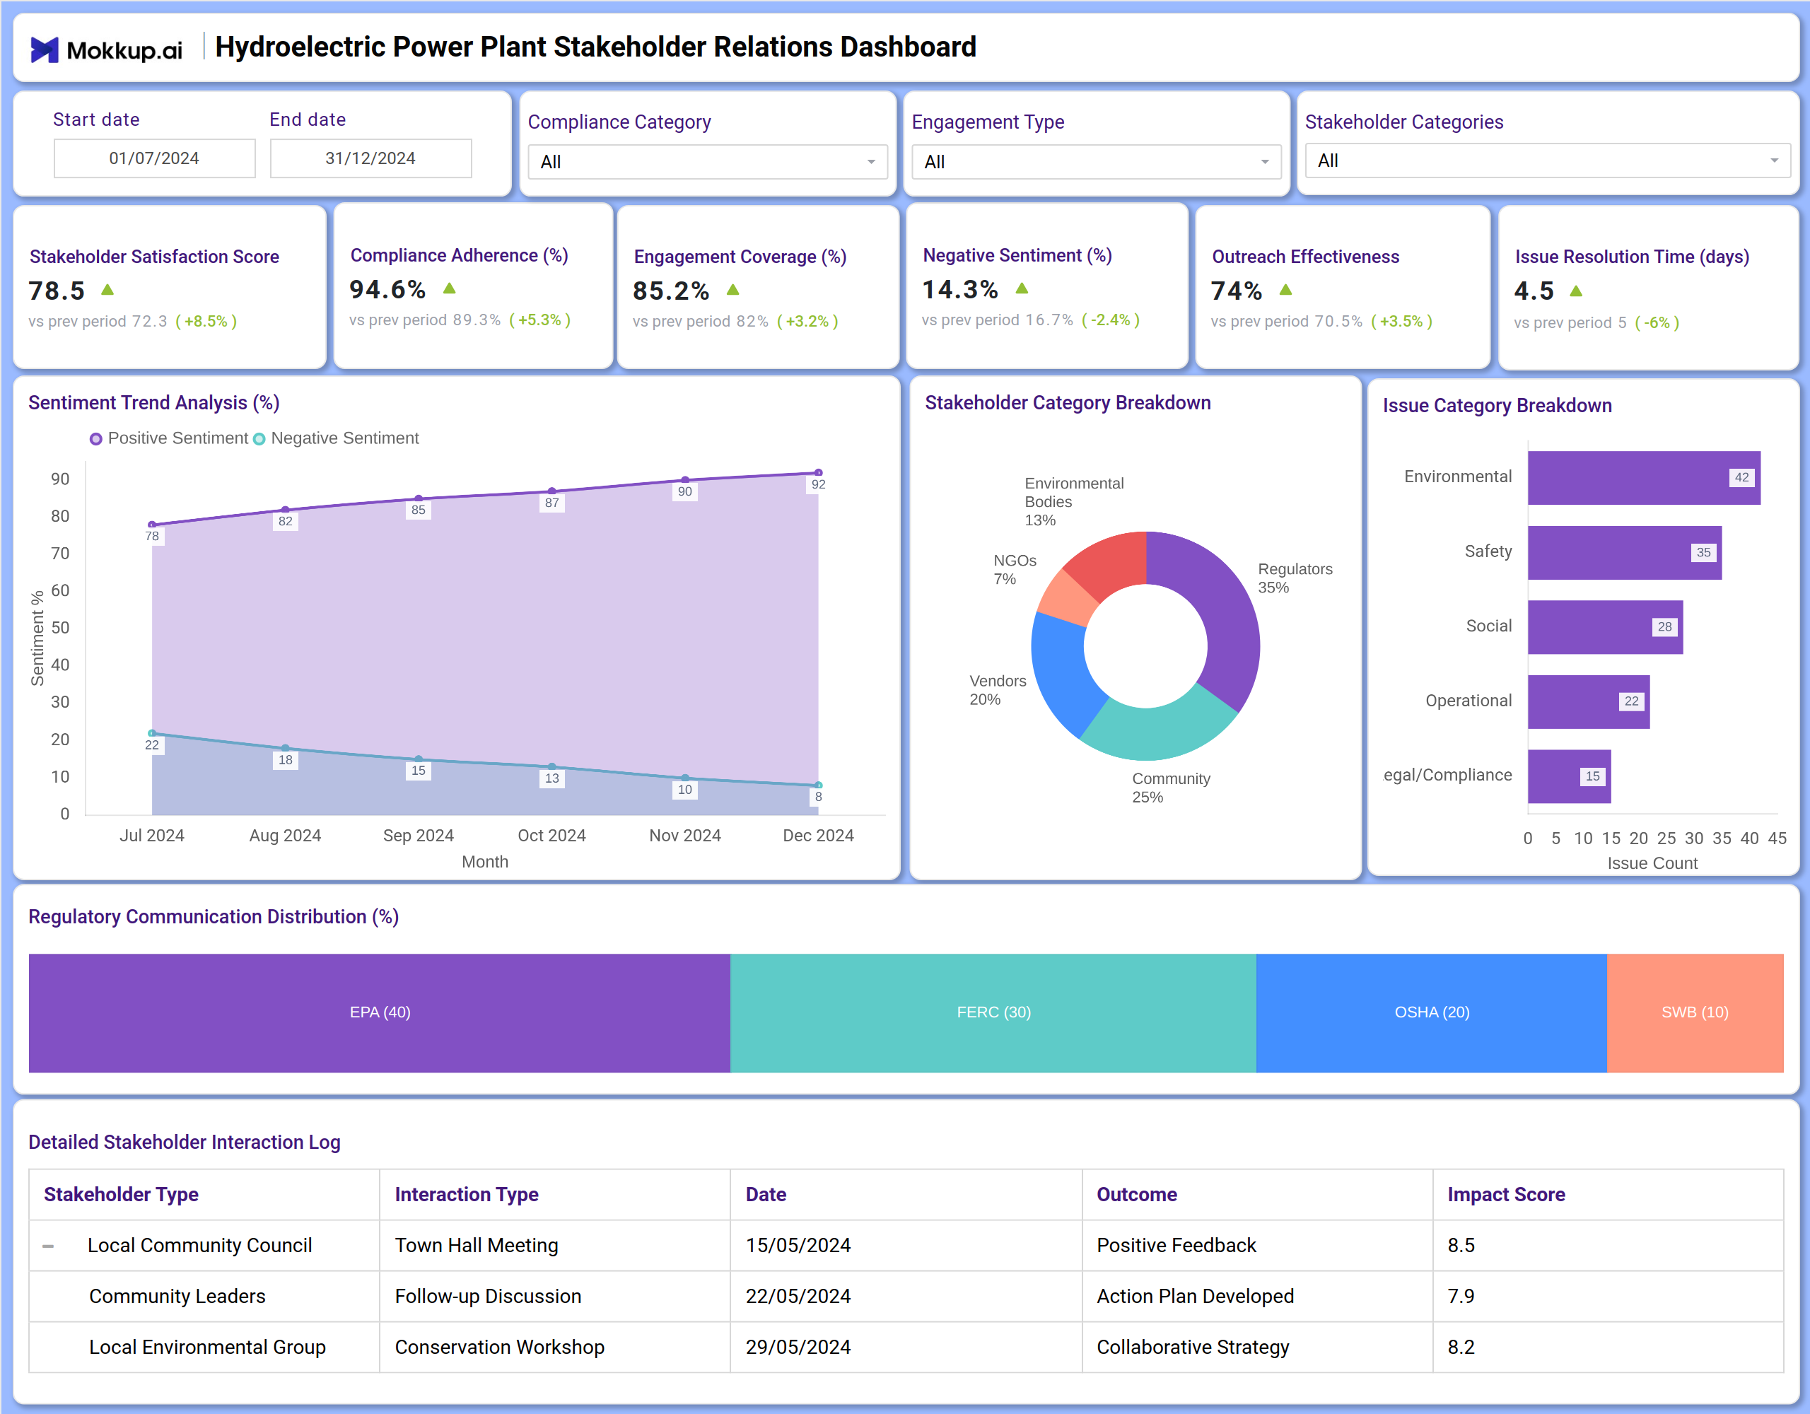1810x1414 pixels.
Task: Click Outreach Effectiveness green trend arrow
Action: (1285, 290)
